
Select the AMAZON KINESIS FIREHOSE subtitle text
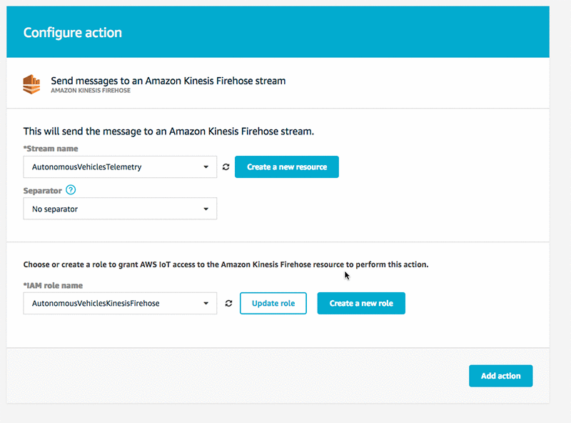[x=91, y=91]
